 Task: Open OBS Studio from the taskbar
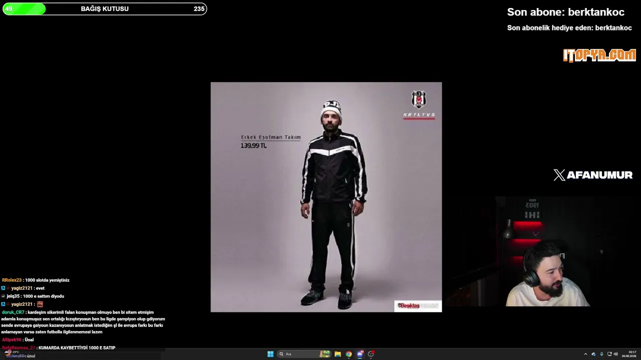[x=371, y=354]
